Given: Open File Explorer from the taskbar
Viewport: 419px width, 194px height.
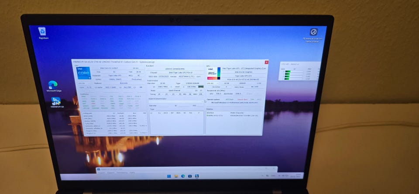Looking at the screenshot, I should tap(176, 176).
